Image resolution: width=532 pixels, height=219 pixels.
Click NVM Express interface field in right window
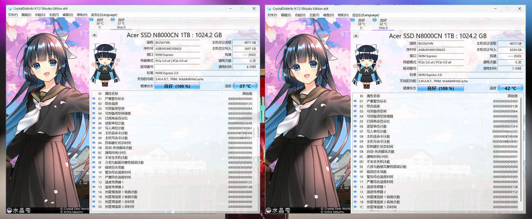coord(440,56)
